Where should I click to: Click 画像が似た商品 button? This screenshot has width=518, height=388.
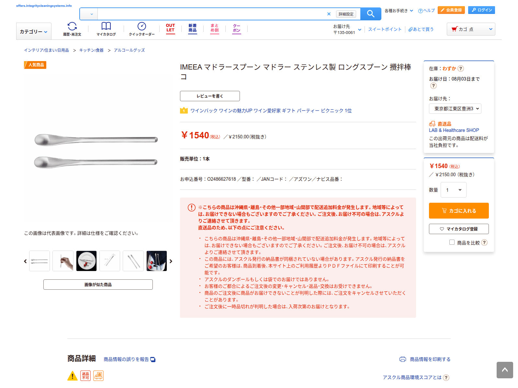(x=98, y=285)
